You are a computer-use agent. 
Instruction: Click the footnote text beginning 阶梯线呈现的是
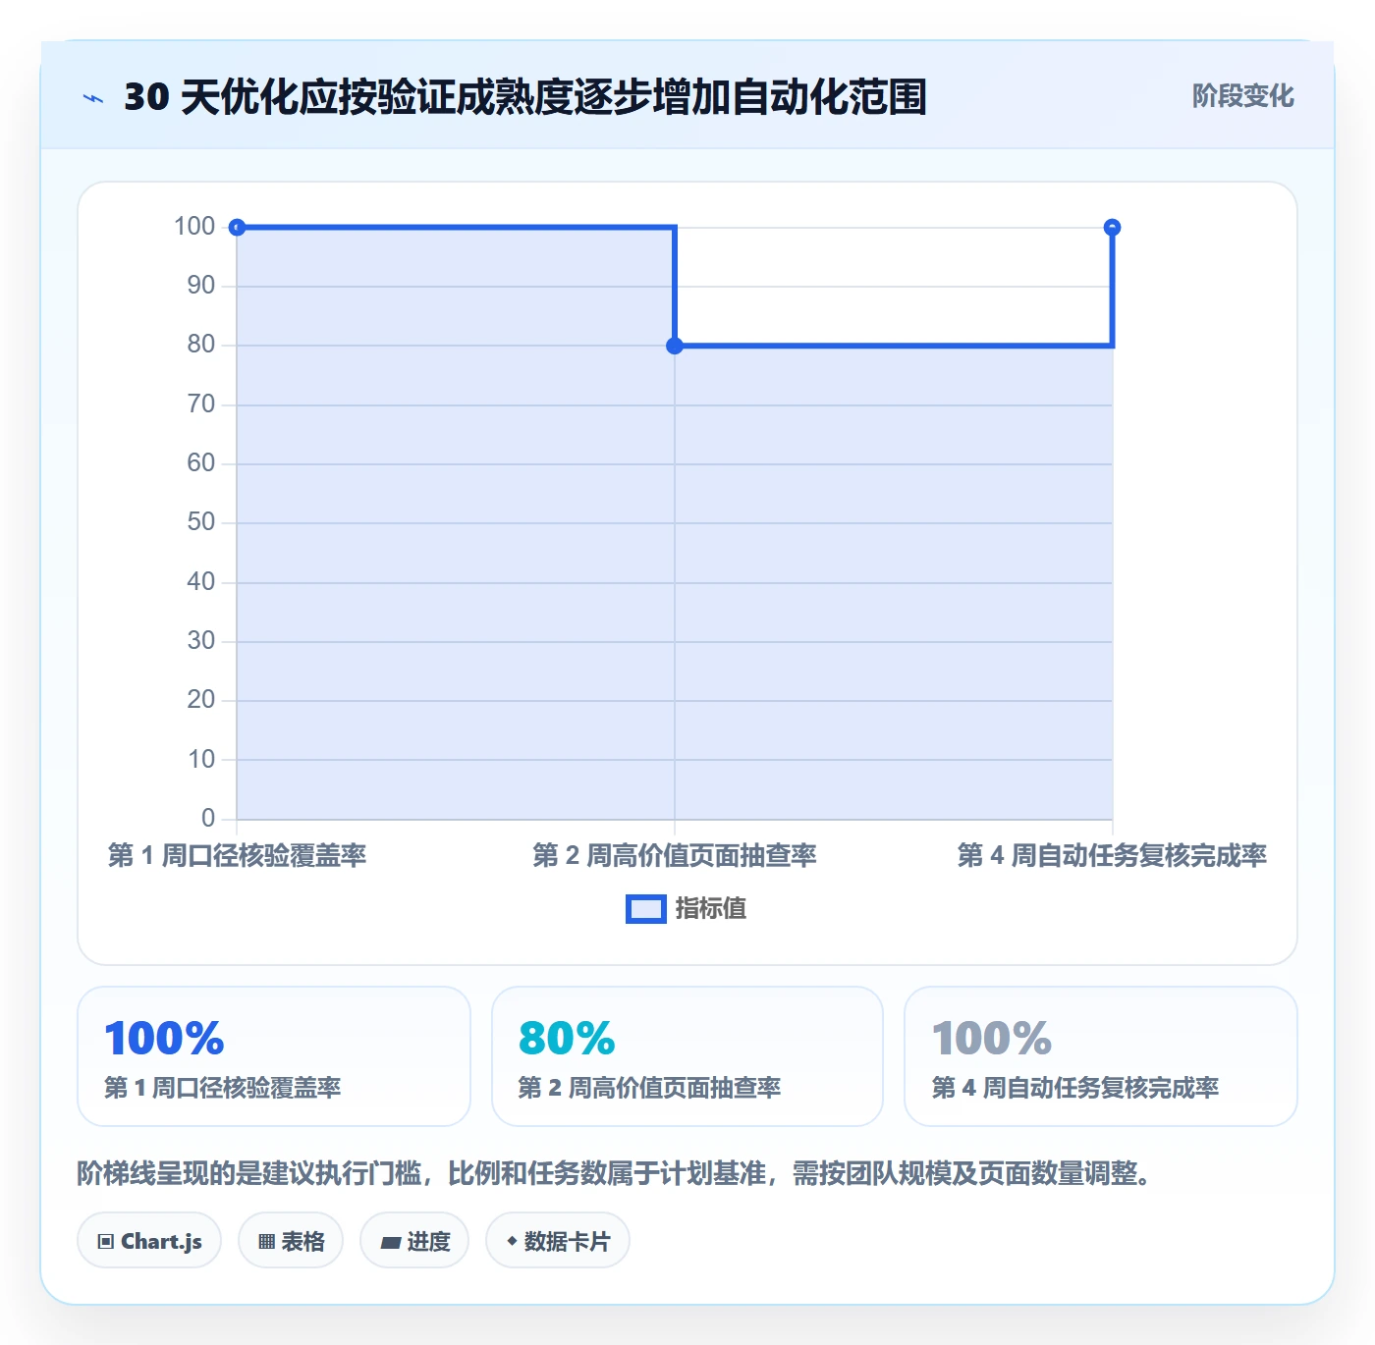click(615, 1173)
